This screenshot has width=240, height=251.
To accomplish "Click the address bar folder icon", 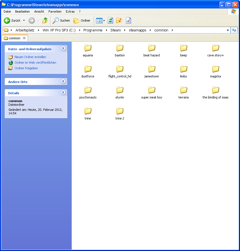I will coord(6,30).
